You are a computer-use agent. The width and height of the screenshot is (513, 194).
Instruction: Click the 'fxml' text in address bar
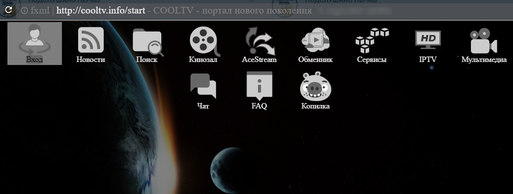40,10
